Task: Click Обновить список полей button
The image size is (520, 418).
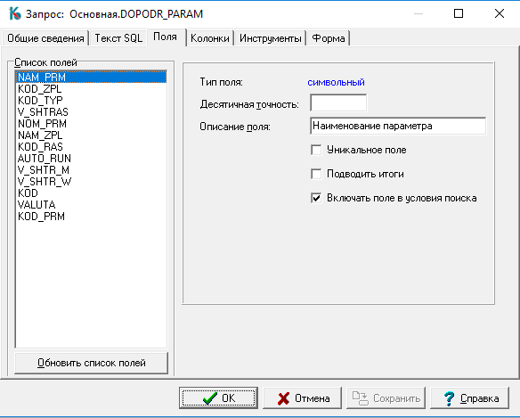Action: [91, 363]
